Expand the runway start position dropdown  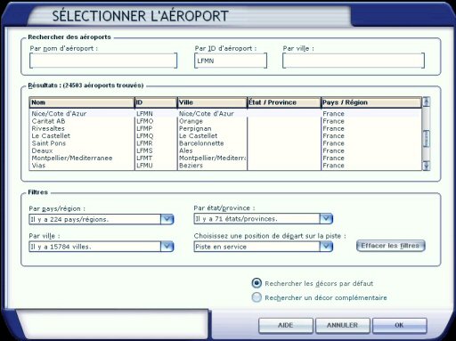tap(326, 247)
